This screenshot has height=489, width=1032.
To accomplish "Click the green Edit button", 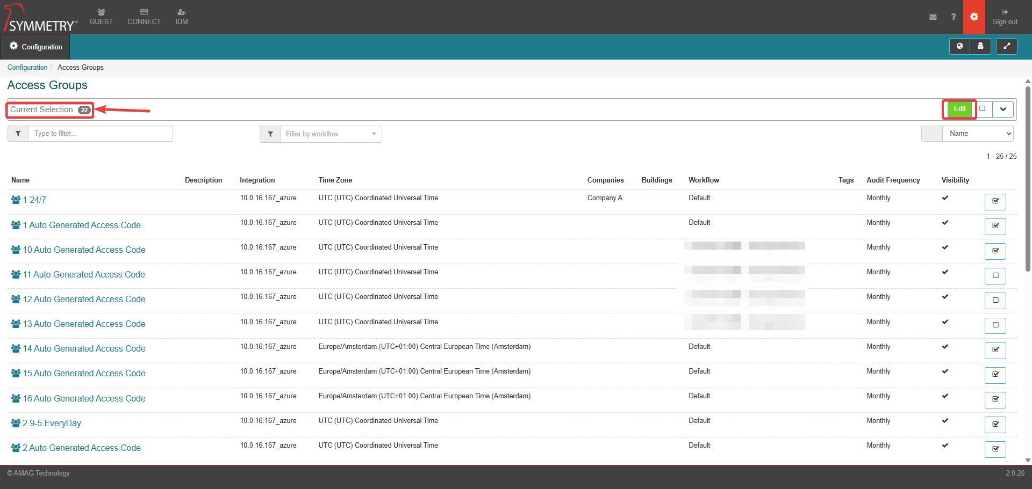I will pos(959,109).
